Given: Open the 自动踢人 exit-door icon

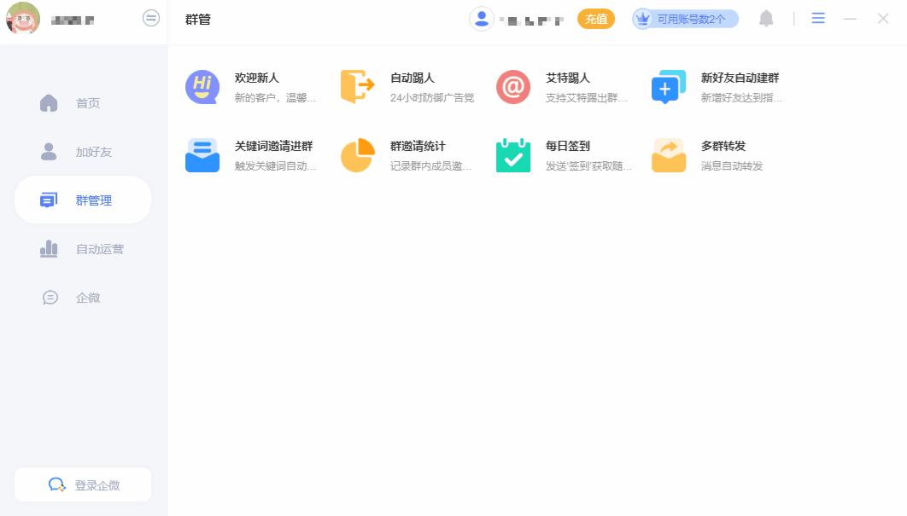Looking at the screenshot, I should [x=358, y=87].
